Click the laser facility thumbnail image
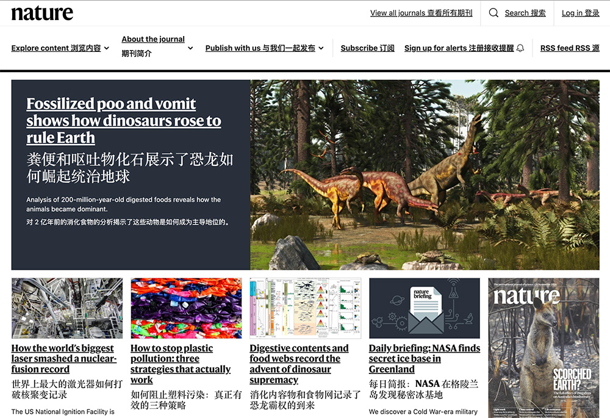Image resolution: width=610 pixels, height=418 pixels. tap(67, 308)
